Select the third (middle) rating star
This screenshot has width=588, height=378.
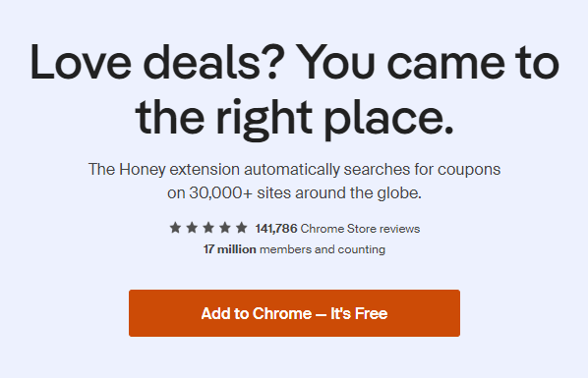pos(208,228)
